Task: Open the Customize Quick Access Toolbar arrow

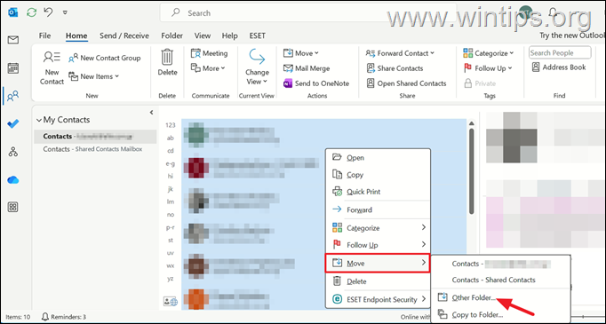Action: click(65, 12)
